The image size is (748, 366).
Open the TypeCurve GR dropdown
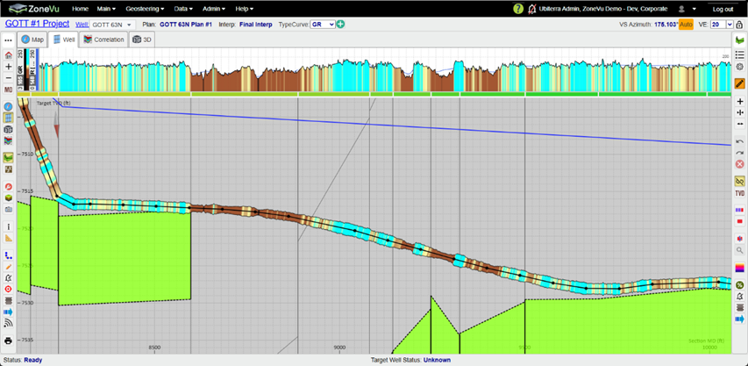[323, 25]
